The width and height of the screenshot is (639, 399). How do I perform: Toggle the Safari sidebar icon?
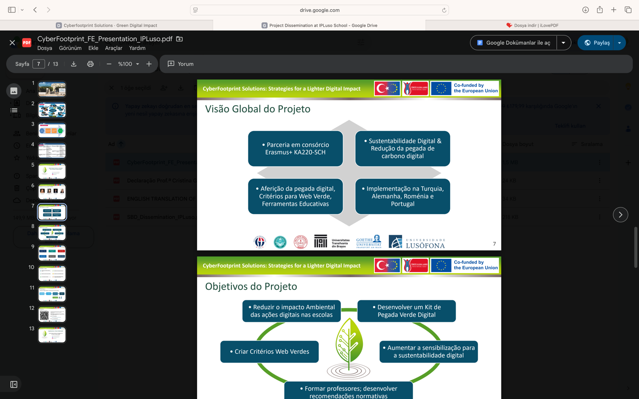tap(12, 10)
